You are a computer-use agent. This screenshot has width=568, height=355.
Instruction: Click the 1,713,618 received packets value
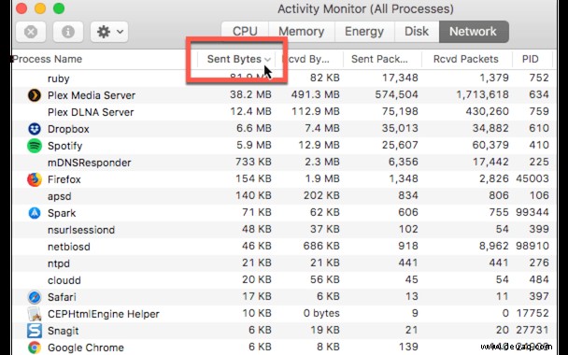(x=482, y=94)
